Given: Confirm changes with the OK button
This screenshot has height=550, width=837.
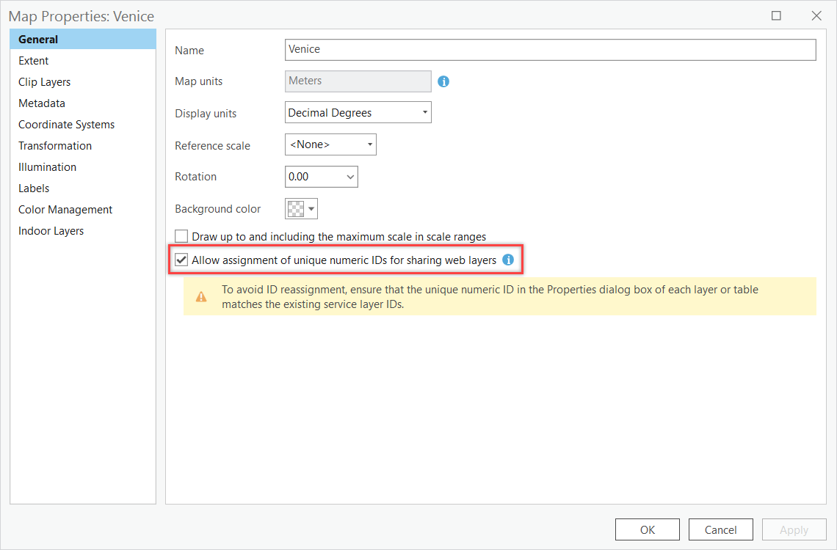Looking at the screenshot, I should point(647,529).
